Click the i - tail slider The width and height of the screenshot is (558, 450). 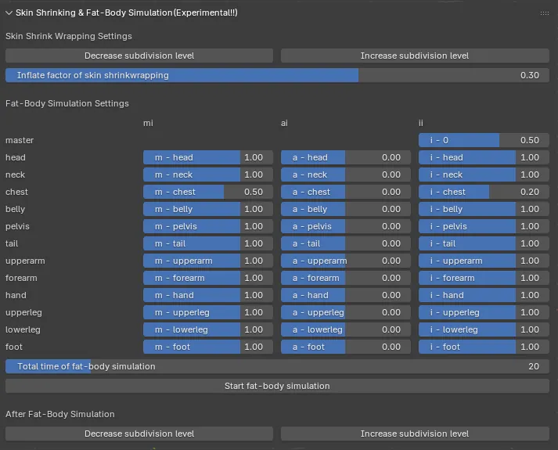(x=484, y=243)
